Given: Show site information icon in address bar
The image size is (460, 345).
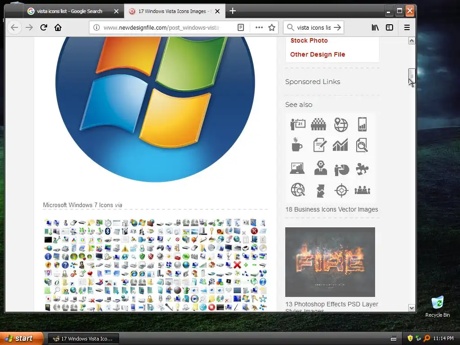Looking at the screenshot, I should pyautogui.click(x=96, y=27).
